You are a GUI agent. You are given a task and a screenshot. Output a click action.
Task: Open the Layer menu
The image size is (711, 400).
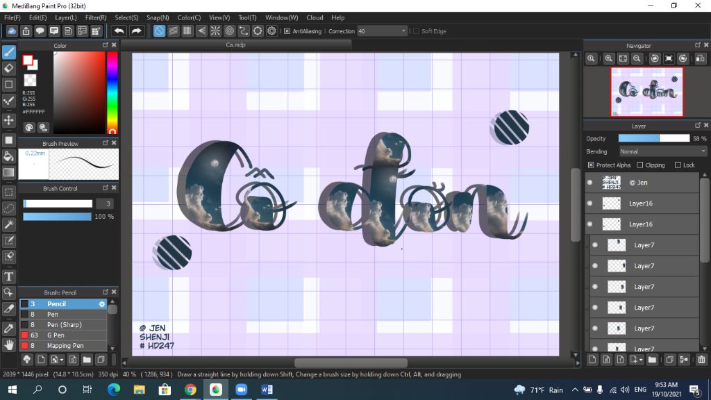tap(66, 17)
